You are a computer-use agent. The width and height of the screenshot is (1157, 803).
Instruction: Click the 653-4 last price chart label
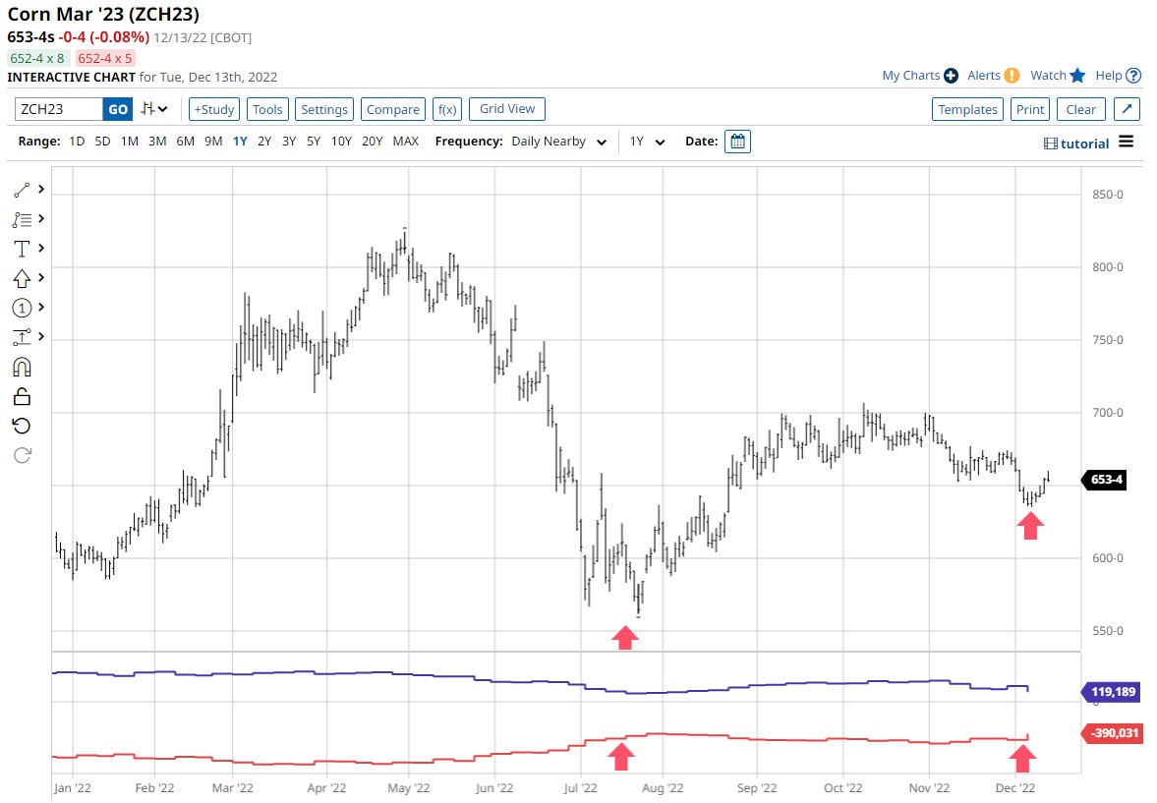point(1104,480)
